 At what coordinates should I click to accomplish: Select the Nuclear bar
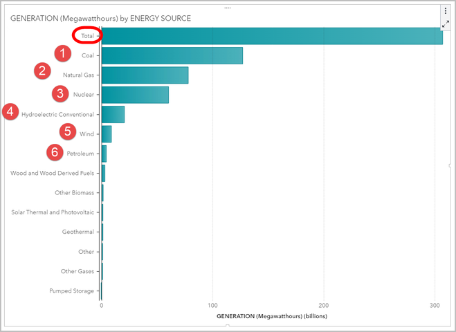pos(135,95)
